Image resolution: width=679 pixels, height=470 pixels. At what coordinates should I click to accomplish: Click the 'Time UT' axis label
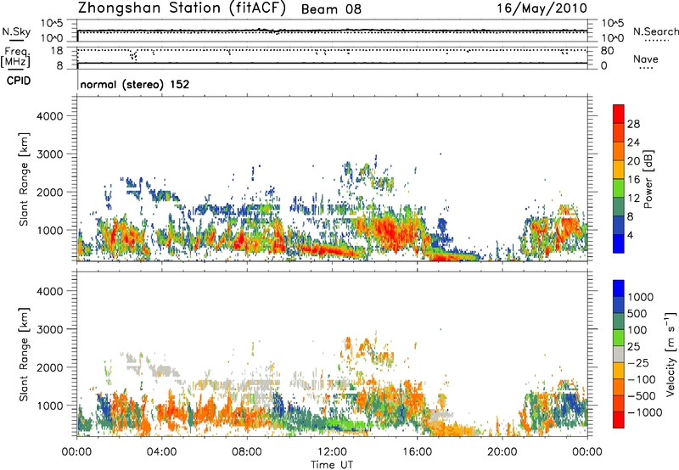coord(332,465)
